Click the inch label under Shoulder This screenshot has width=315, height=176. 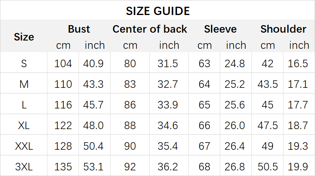(x=299, y=45)
